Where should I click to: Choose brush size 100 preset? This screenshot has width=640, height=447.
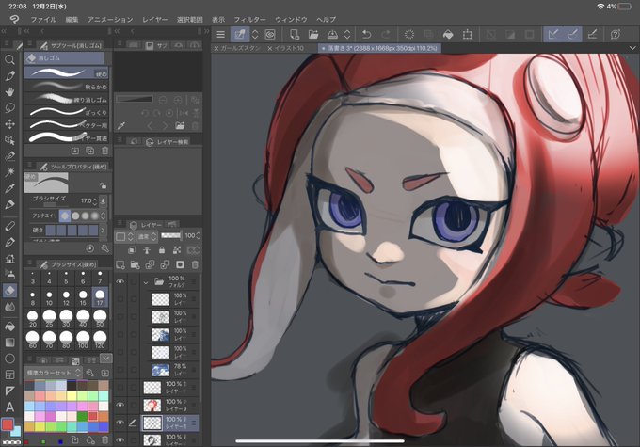point(83,339)
